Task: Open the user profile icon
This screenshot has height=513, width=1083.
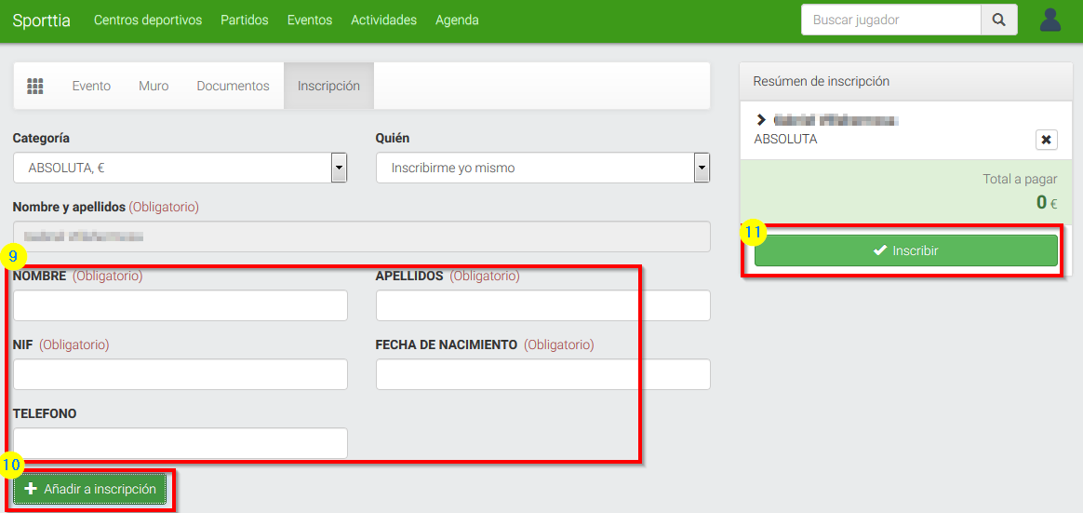Action: 1050,20
